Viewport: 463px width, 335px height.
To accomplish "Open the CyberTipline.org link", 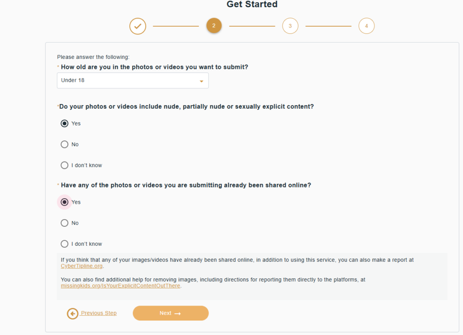I will pos(82,266).
